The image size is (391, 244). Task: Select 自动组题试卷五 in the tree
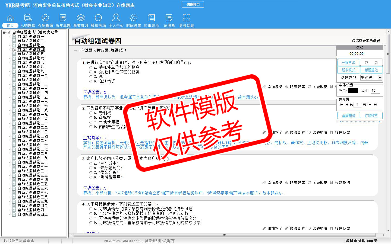coord(31,54)
